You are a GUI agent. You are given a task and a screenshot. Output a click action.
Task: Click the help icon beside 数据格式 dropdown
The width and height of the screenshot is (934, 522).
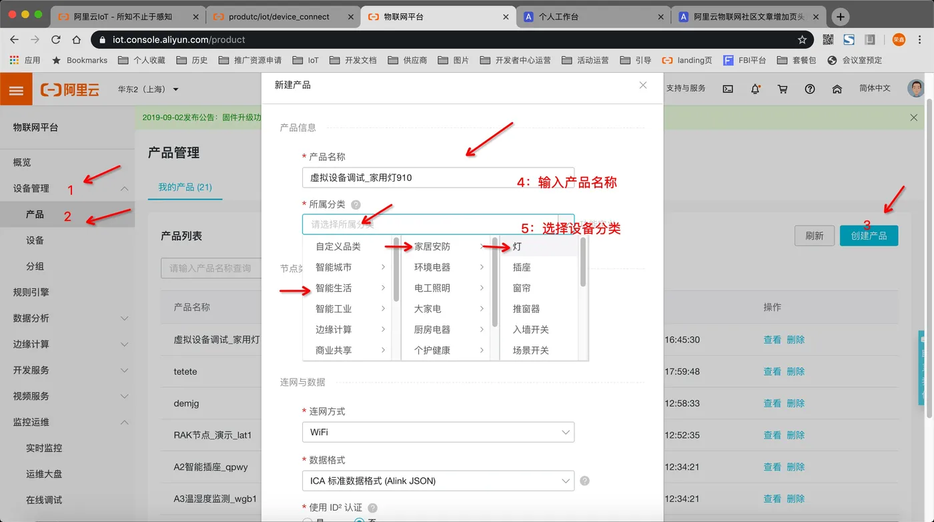pyautogui.click(x=584, y=481)
